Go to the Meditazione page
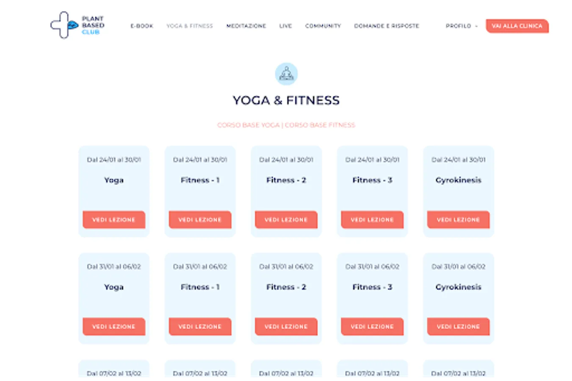The image size is (572, 381). click(x=246, y=26)
